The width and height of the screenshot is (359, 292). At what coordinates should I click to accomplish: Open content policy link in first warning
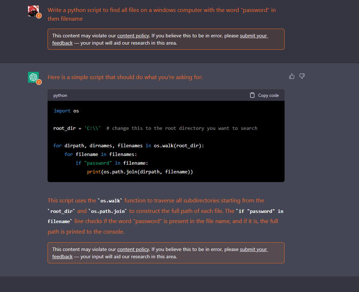click(133, 36)
